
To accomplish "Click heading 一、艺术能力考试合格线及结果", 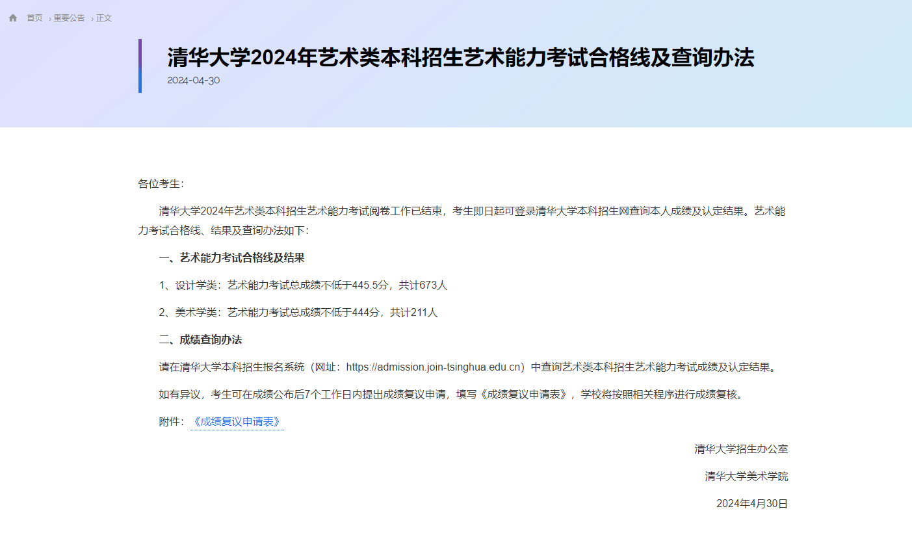I will tap(231, 258).
